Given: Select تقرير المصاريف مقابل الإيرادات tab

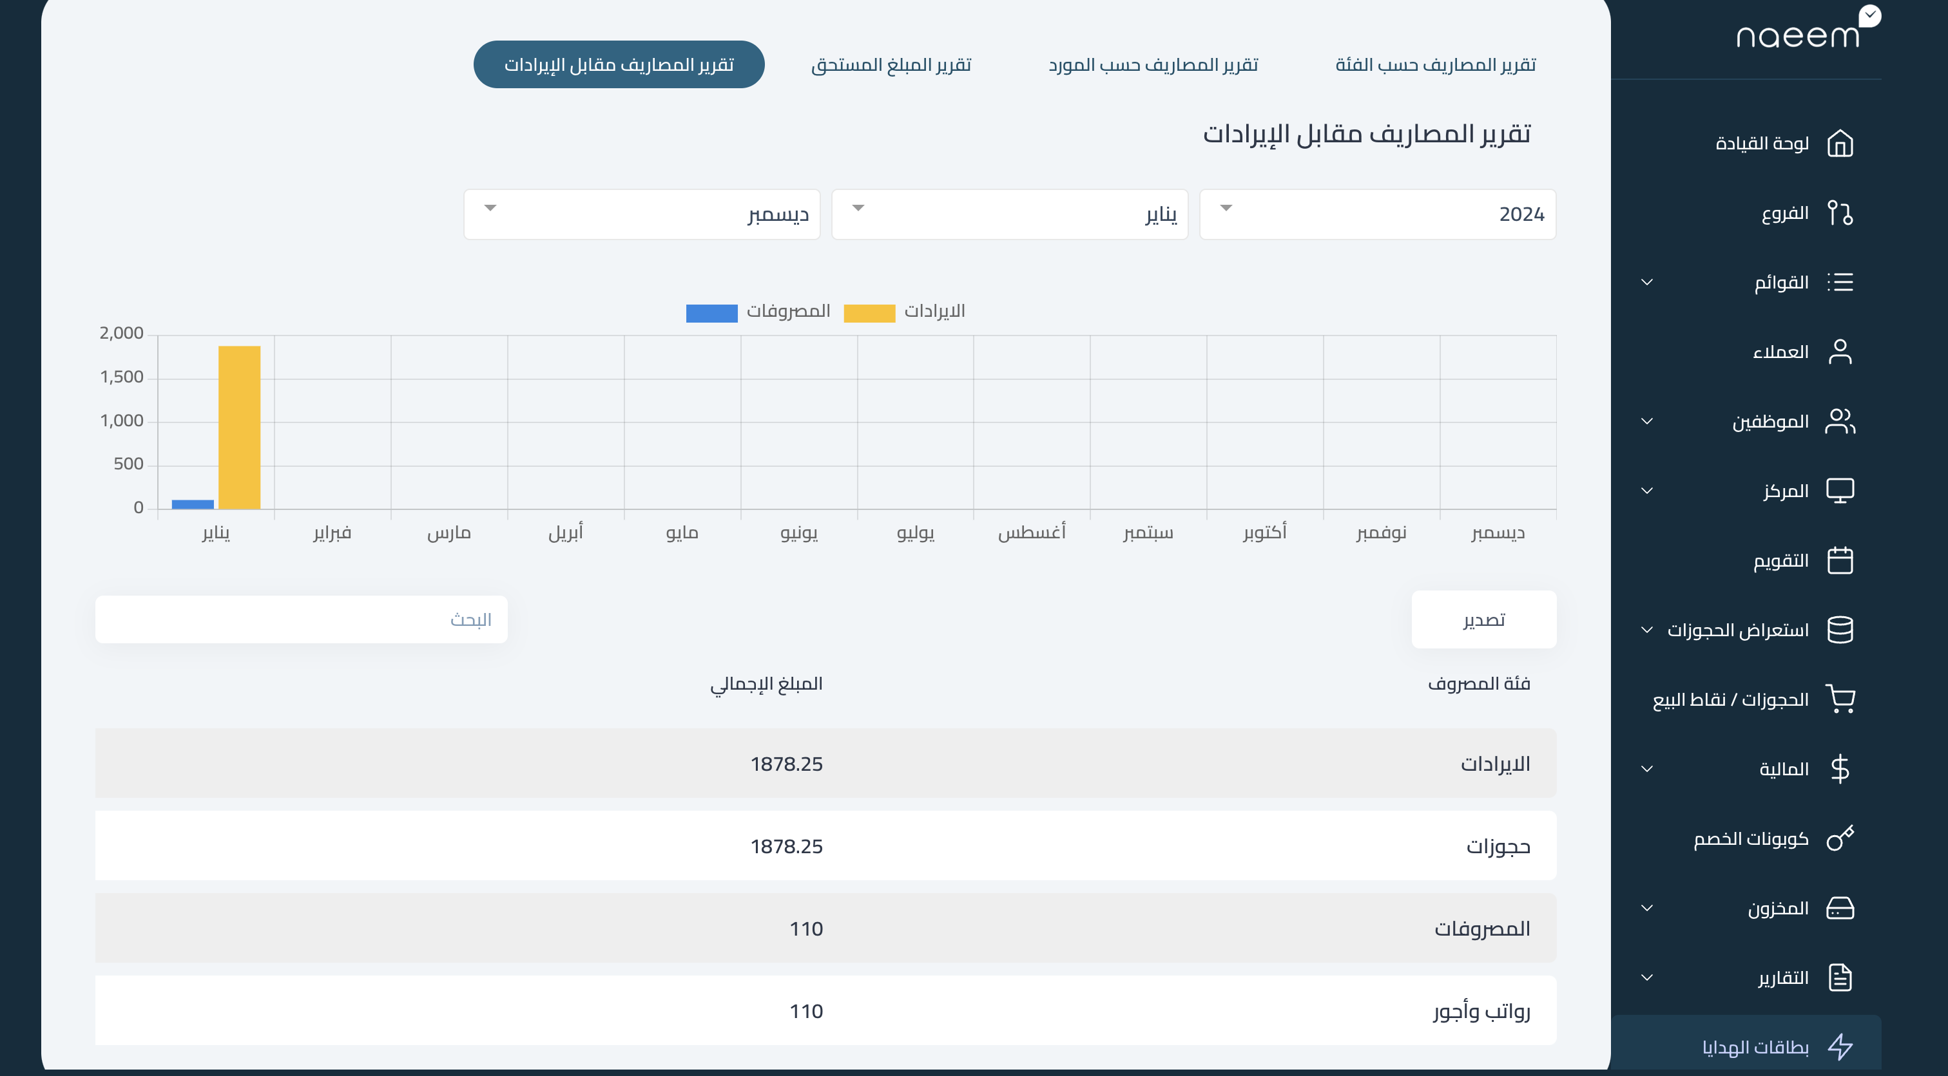Looking at the screenshot, I should click(619, 64).
